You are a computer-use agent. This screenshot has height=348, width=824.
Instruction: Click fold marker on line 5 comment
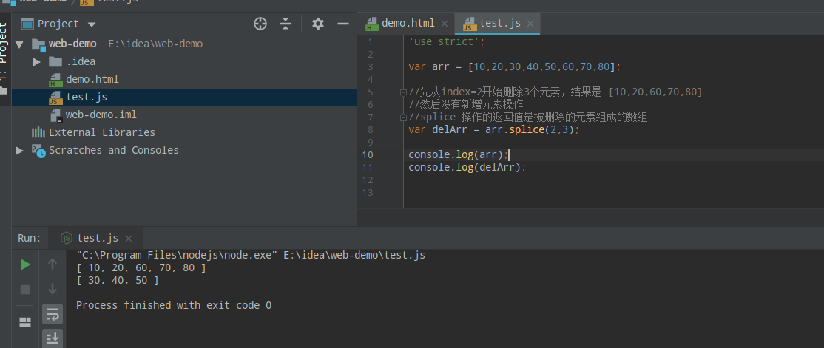403,92
